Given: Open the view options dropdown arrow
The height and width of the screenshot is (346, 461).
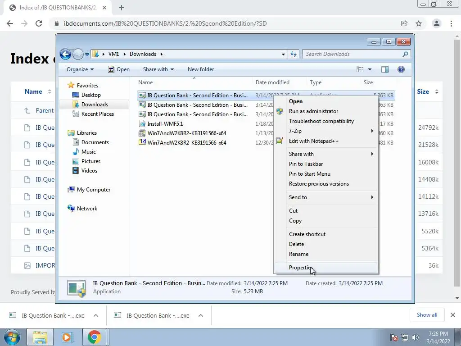Looking at the screenshot, I should click(370, 69).
